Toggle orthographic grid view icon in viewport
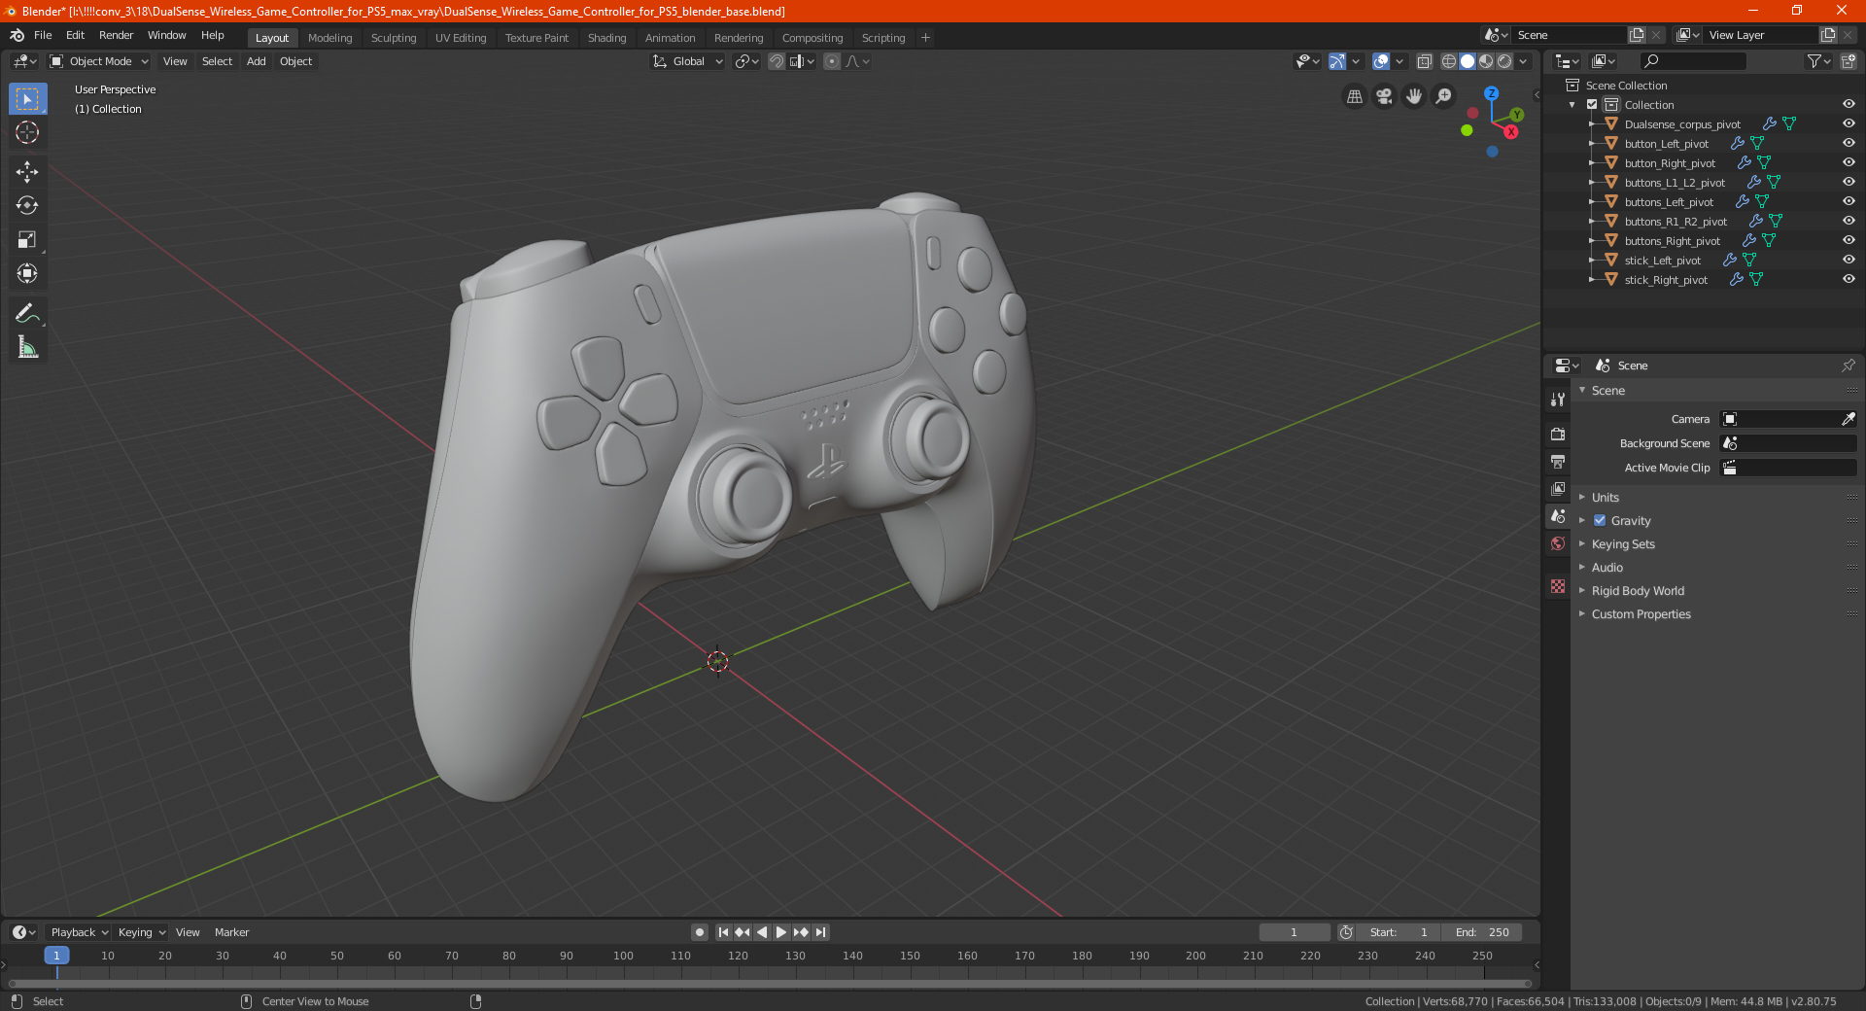 click(x=1354, y=96)
